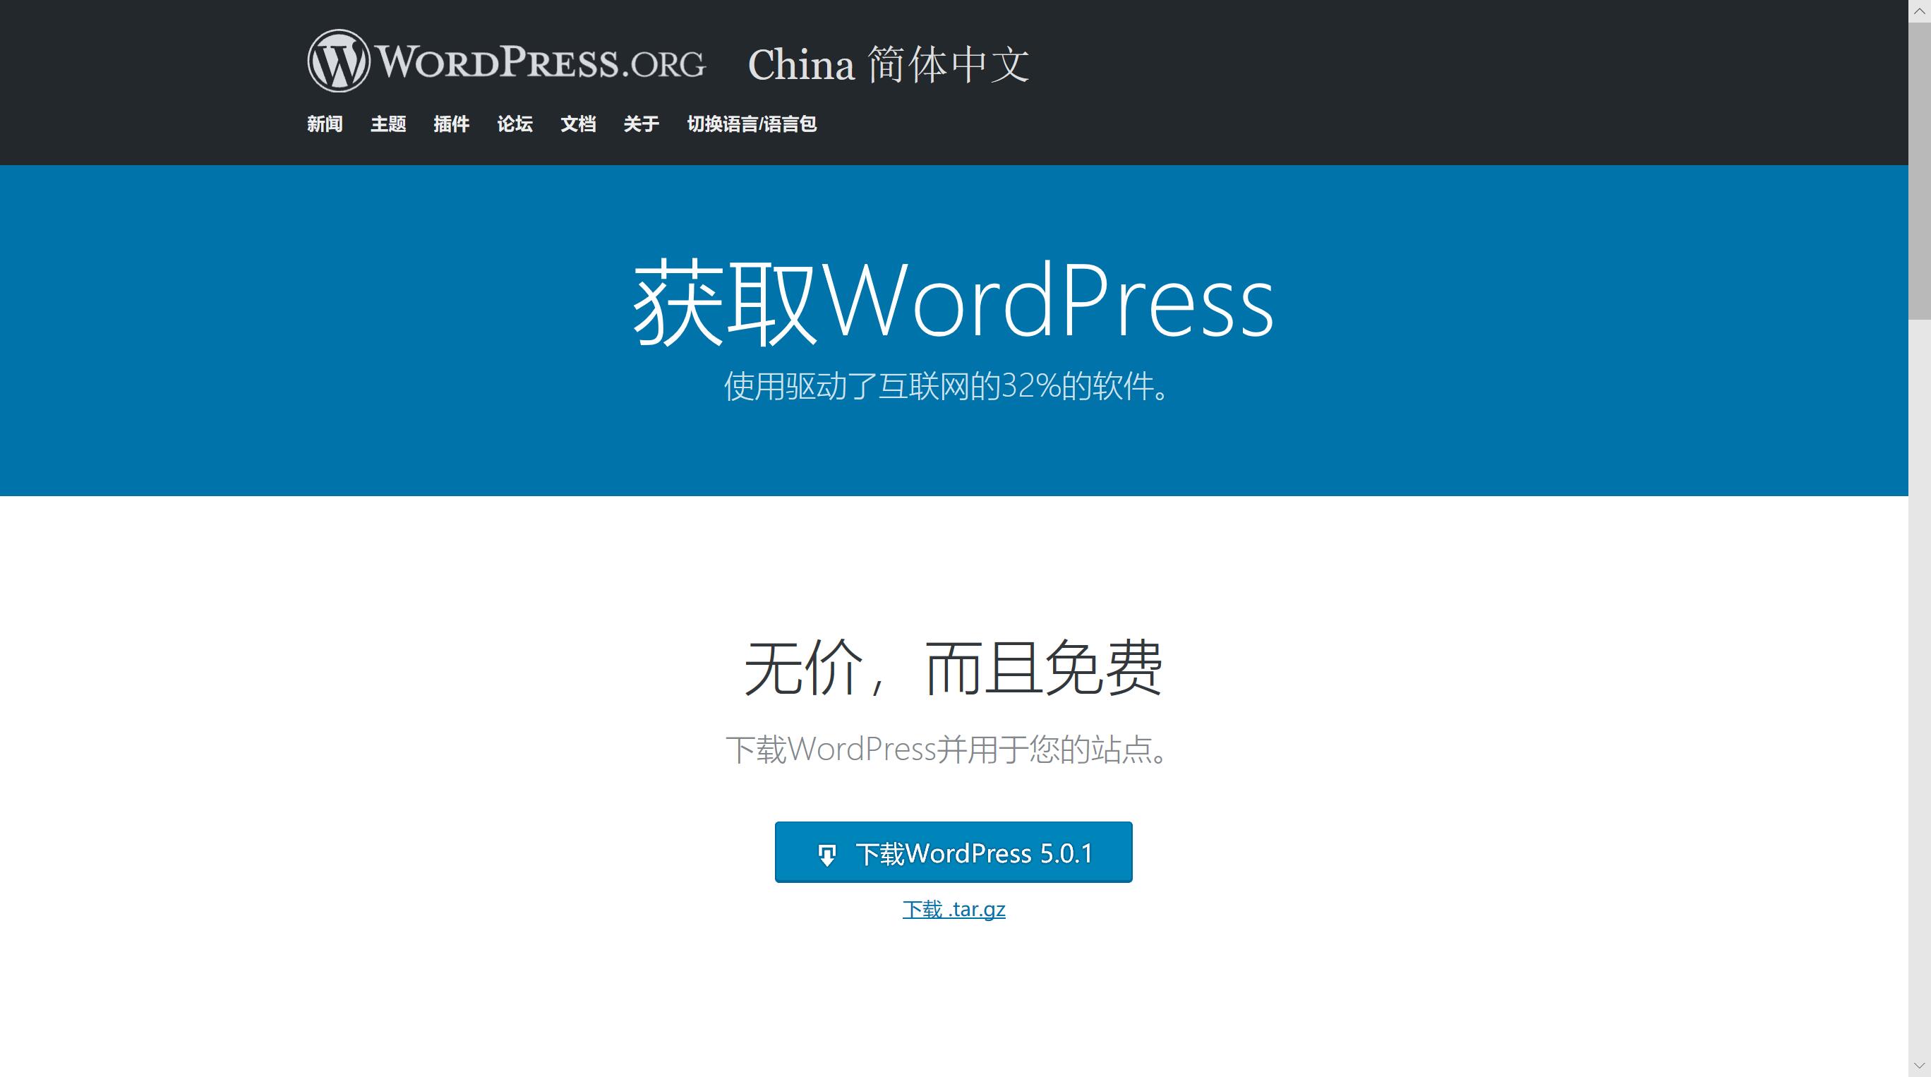
Task: Open the 关于 menu item
Action: (x=642, y=124)
